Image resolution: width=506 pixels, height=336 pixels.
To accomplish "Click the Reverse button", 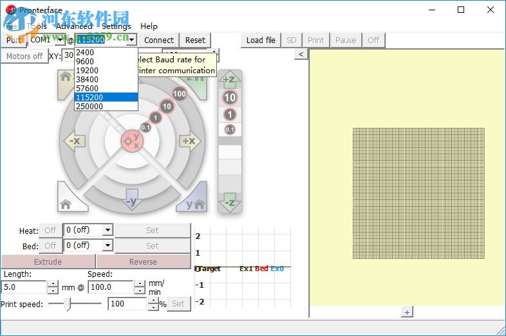I will coord(144,261).
